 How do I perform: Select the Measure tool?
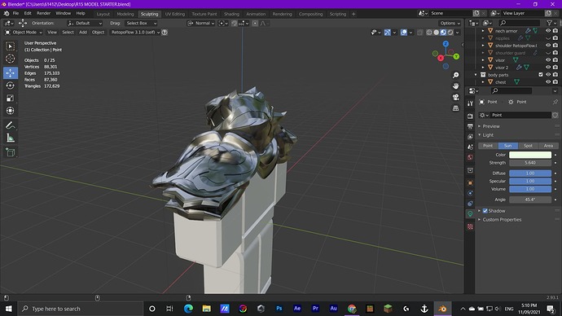(x=11, y=138)
